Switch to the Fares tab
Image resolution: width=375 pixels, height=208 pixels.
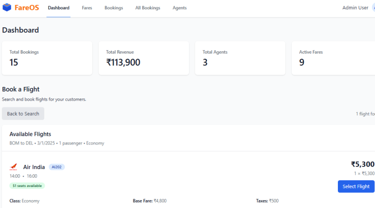point(87,8)
